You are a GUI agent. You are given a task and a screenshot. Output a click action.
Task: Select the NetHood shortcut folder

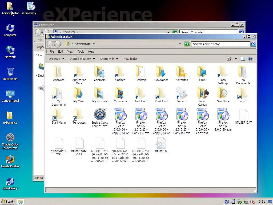[x=141, y=95]
